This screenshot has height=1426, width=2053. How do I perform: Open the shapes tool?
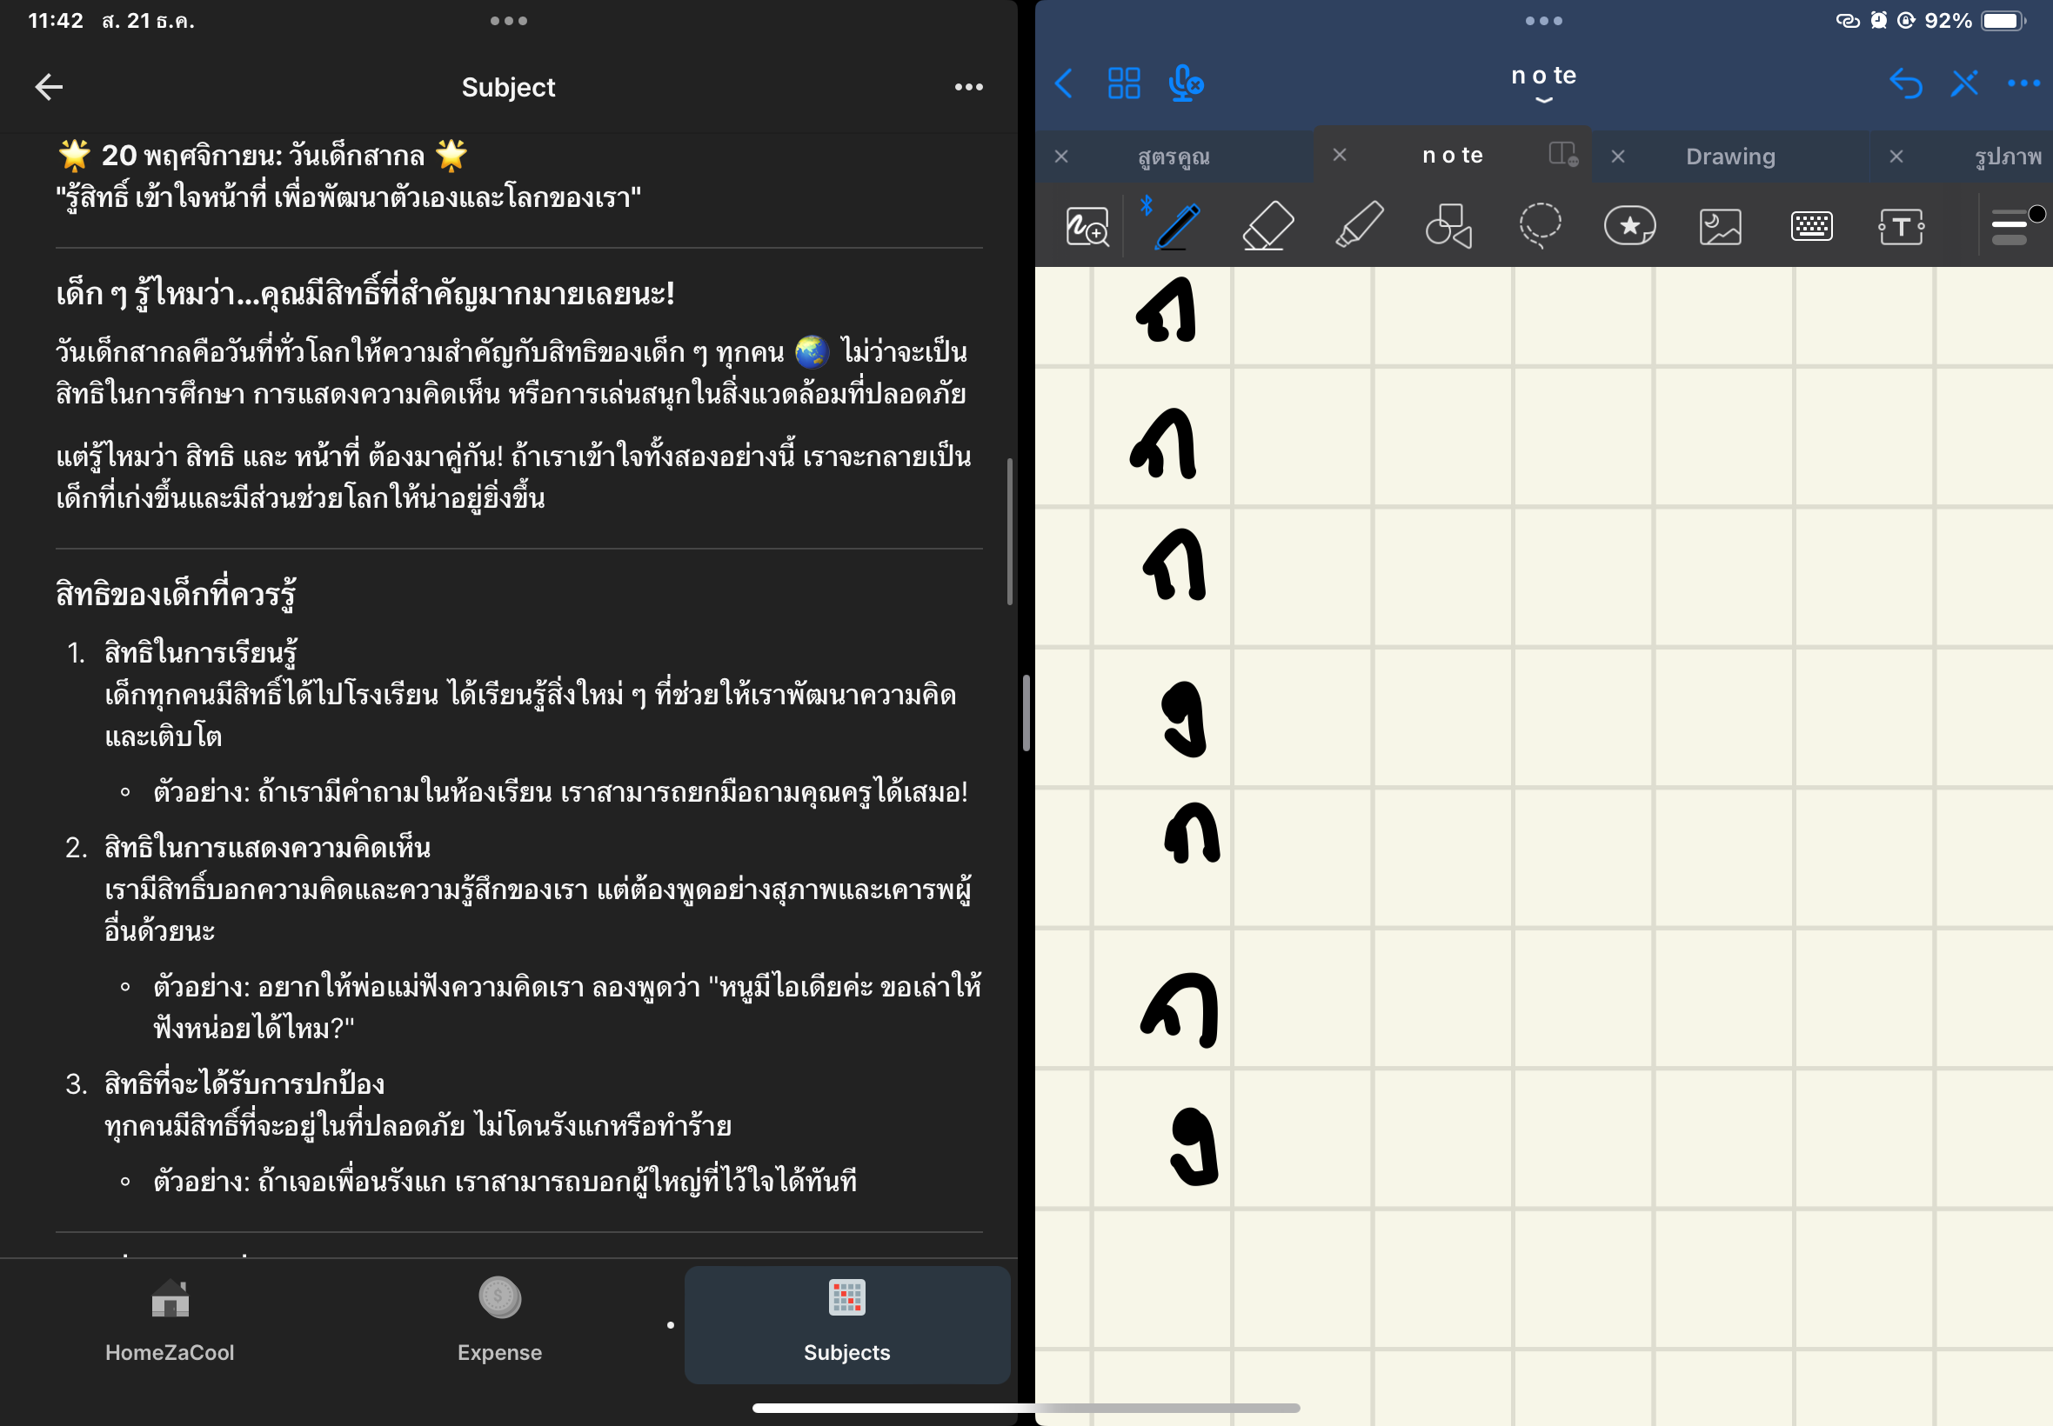(1448, 226)
